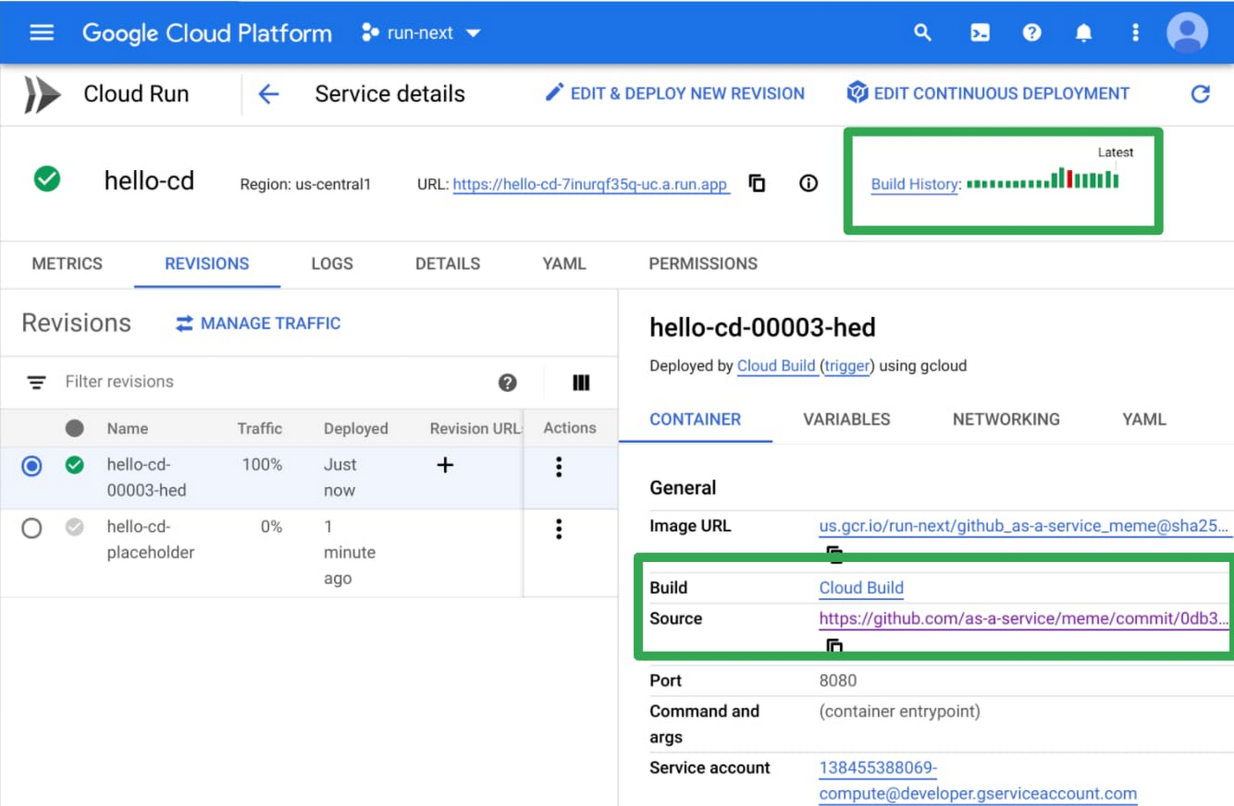Open the trigger link

(x=847, y=366)
